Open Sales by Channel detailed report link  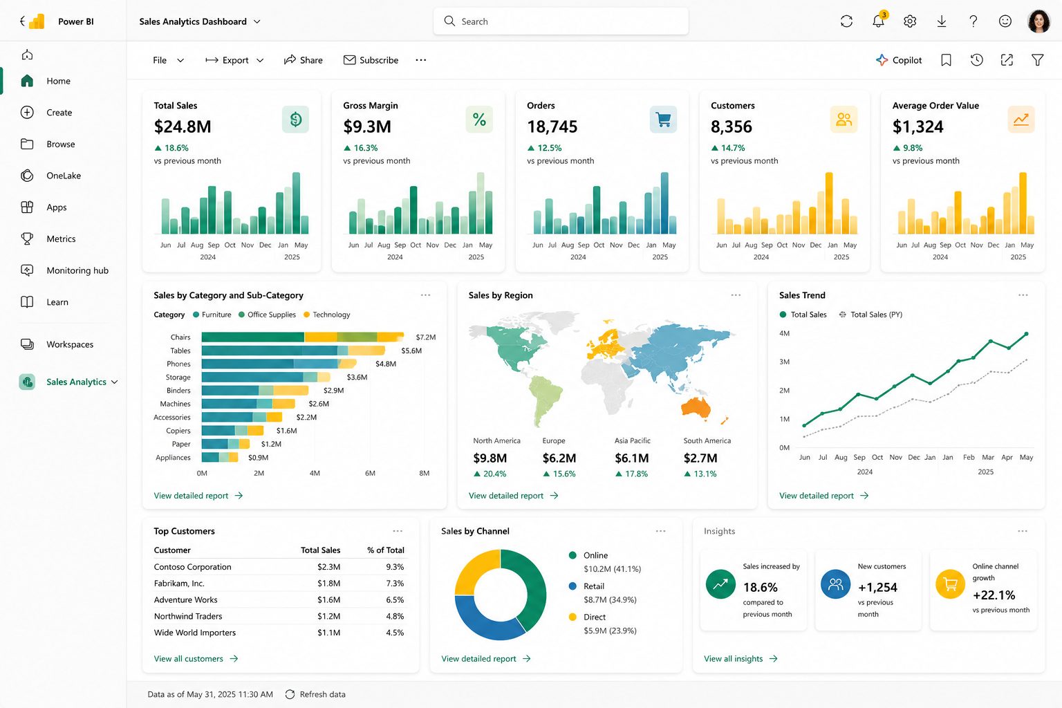coord(486,659)
